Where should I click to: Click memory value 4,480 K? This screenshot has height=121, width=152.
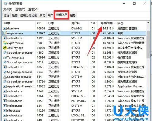[109, 77]
